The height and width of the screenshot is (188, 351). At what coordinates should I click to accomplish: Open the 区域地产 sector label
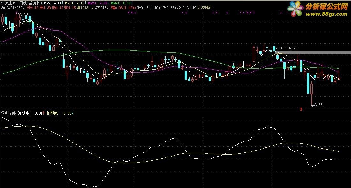click(205, 8)
